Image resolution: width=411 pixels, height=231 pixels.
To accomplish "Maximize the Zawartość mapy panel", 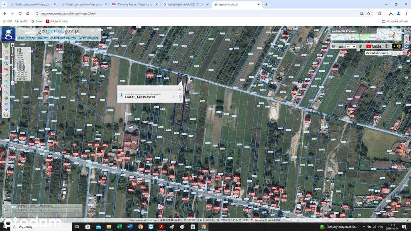I will click(396, 53).
